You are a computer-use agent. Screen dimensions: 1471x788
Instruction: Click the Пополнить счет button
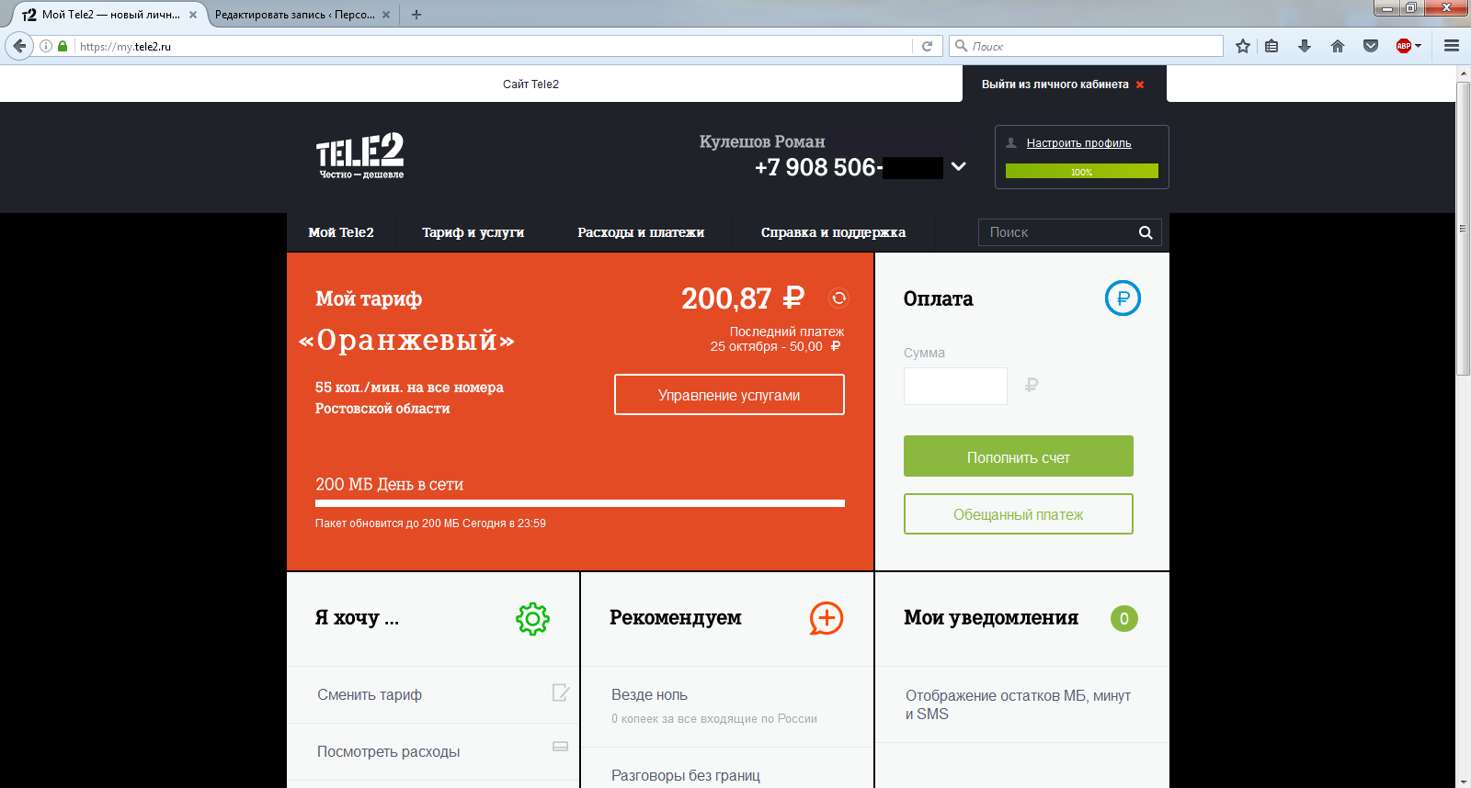pyautogui.click(x=1018, y=456)
